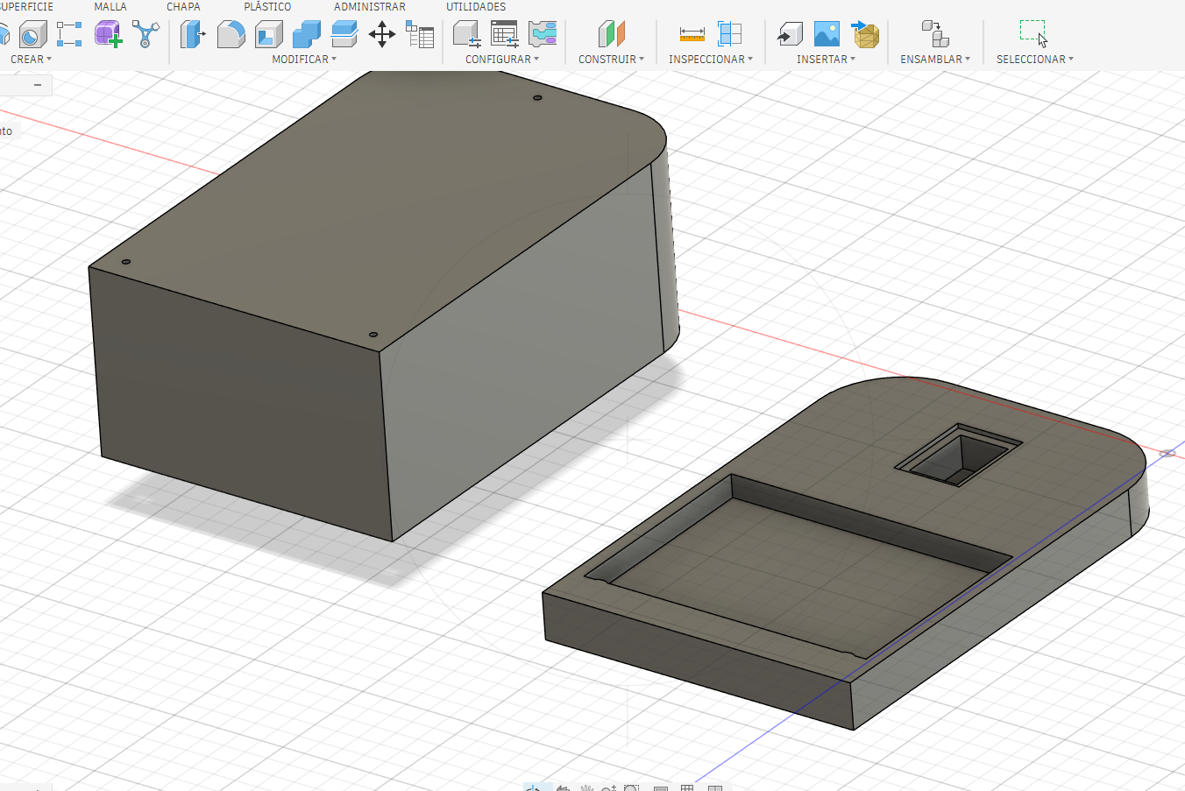Select the Shell tool
The width and height of the screenshot is (1185, 791).
(x=268, y=35)
